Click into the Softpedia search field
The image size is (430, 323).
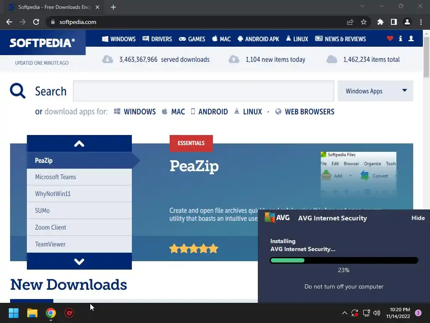204,91
